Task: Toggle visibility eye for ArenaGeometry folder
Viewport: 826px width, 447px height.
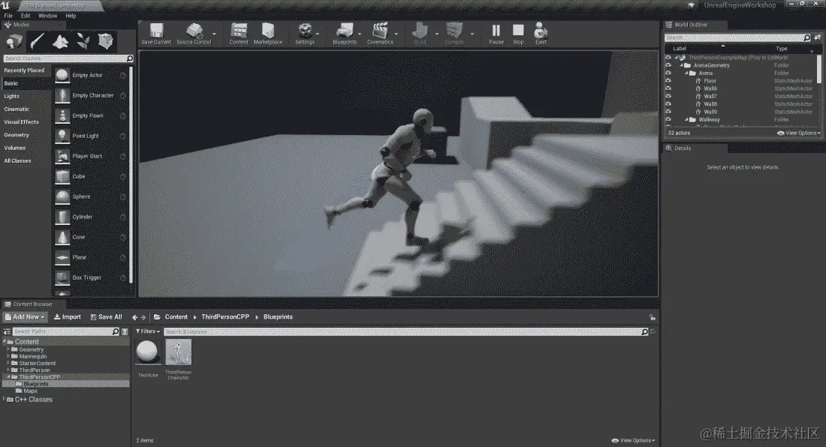Action: (668, 66)
